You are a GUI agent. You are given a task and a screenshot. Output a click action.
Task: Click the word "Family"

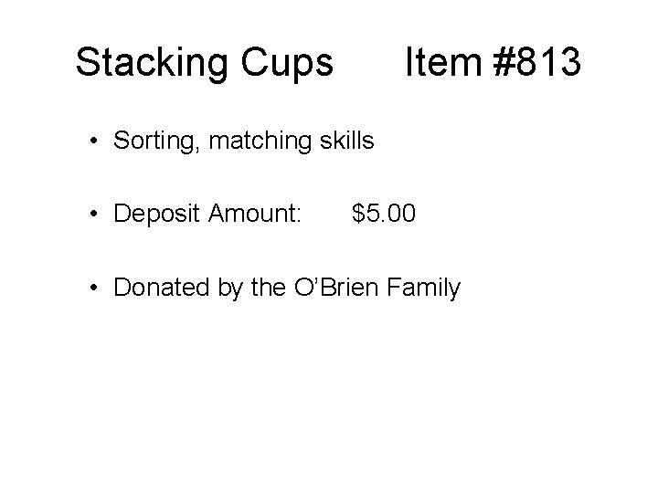423,289
